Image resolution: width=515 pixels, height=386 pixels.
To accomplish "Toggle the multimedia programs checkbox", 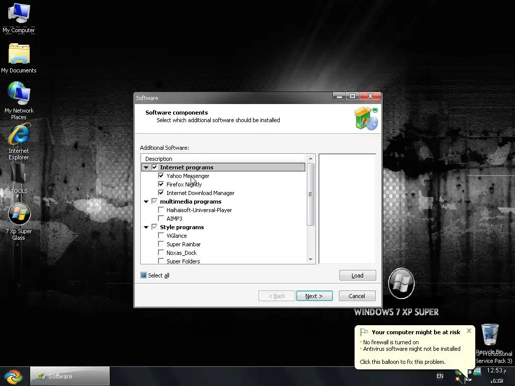I will 154,201.
